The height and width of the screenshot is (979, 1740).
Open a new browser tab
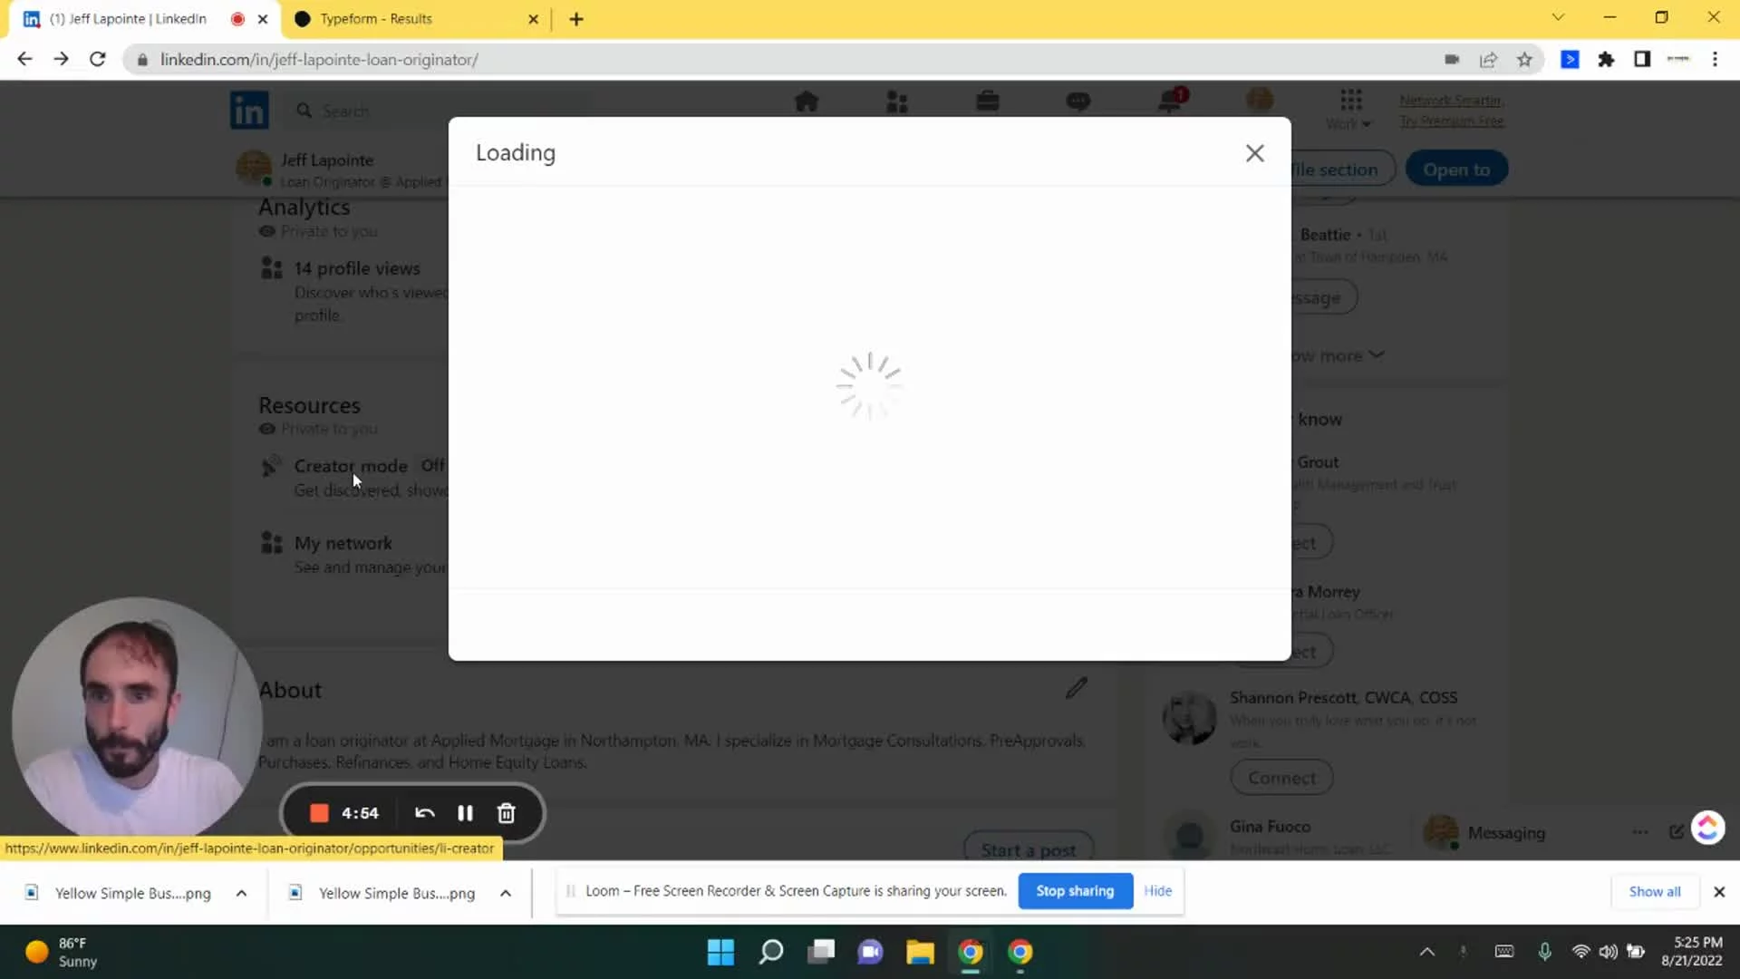coord(576,19)
